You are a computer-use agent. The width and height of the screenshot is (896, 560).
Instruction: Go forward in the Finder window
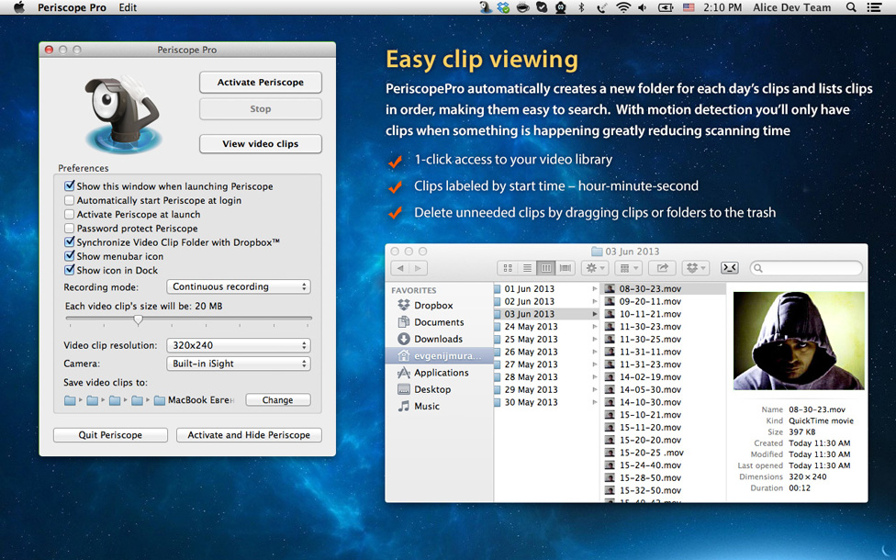tap(419, 268)
